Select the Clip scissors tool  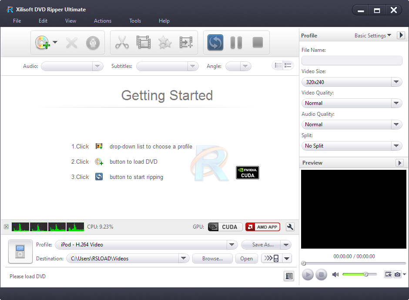(122, 42)
